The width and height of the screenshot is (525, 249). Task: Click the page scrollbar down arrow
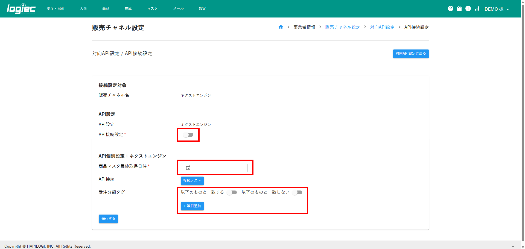pyautogui.click(x=523, y=247)
